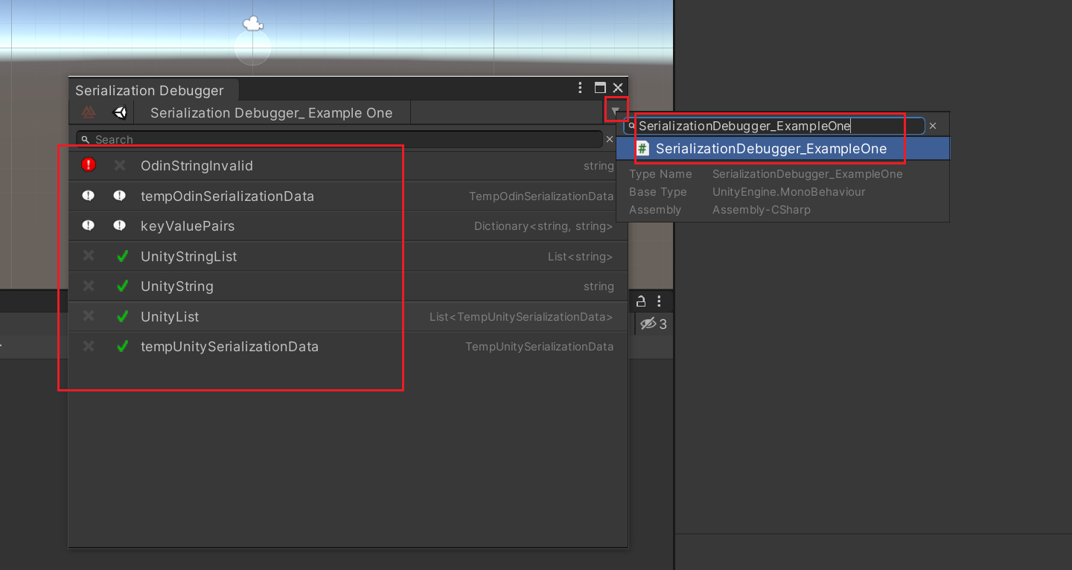Select the UnityList member name
This screenshot has width=1072, height=570.
point(170,317)
